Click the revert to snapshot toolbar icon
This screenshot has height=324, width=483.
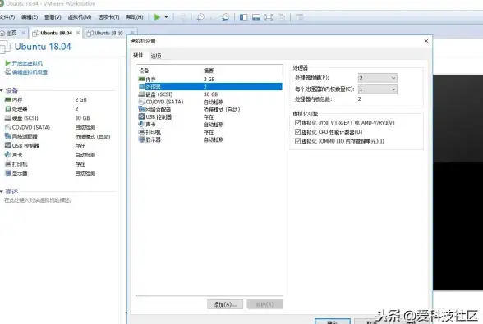click(x=214, y=17)
